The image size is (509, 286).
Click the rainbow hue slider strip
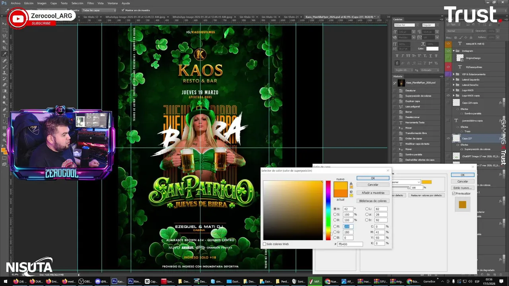coord(328,210)
